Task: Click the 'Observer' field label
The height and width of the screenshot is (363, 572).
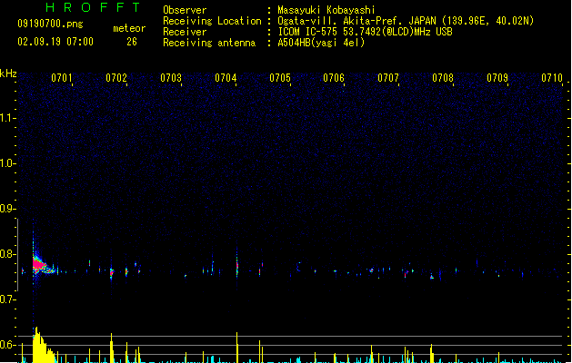Action: coord(185,10)
